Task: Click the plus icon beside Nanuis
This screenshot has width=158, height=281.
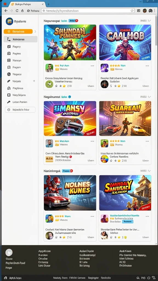Action: click(x=34, y=81)
